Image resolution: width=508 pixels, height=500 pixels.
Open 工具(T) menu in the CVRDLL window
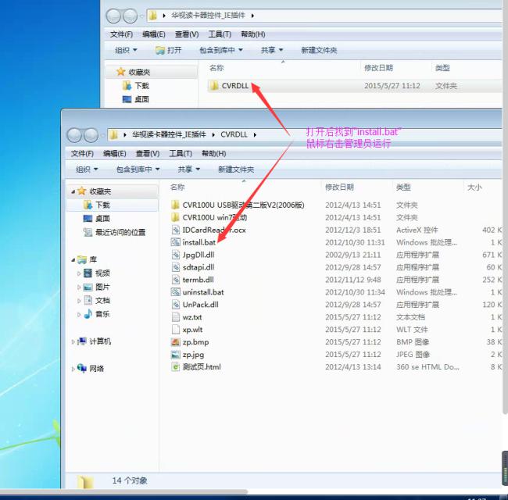click(x=180, y=153)
